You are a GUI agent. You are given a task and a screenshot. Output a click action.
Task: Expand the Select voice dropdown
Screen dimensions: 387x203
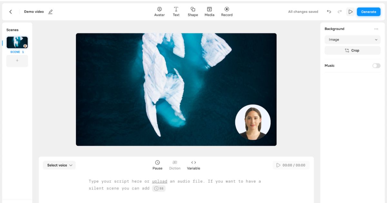(x=59, y=165)
